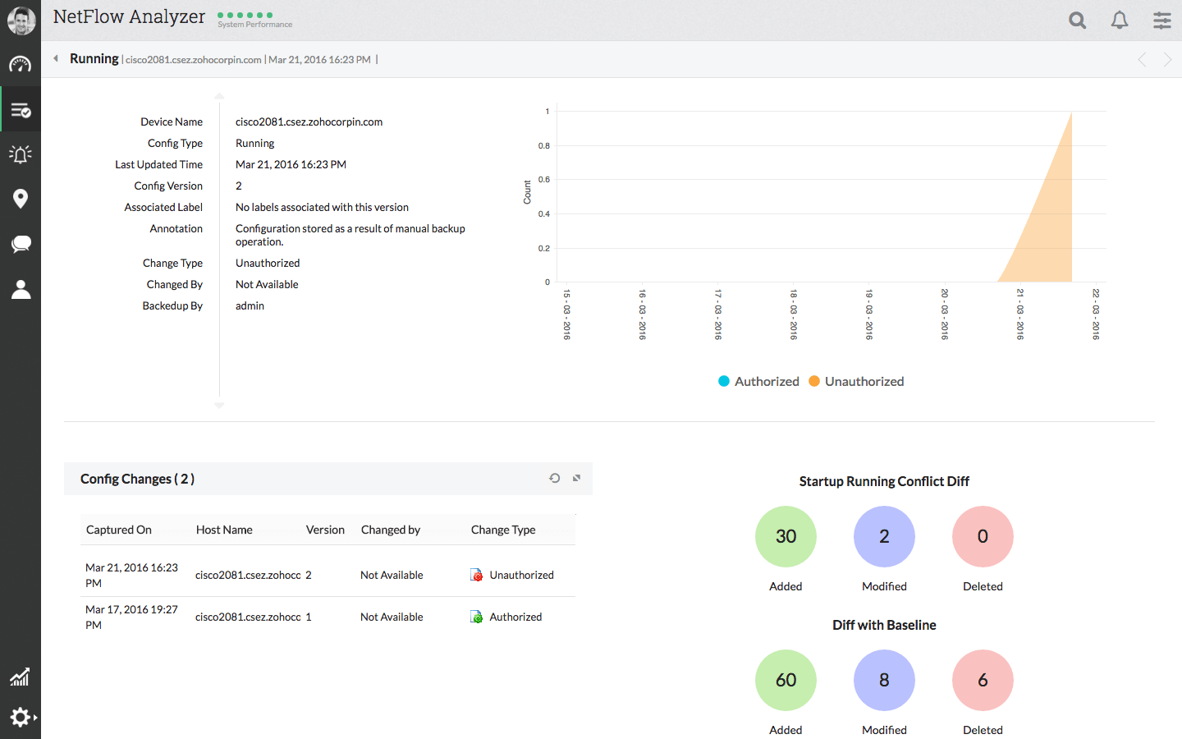Open the reports chart icon in sidebar
1182x739 pixels.
pos(21,677)
